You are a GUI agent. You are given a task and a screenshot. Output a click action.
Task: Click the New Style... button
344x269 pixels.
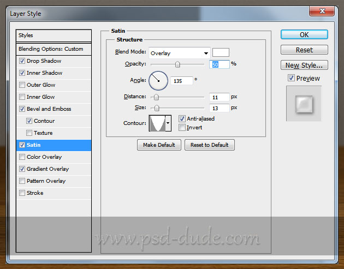304,65
